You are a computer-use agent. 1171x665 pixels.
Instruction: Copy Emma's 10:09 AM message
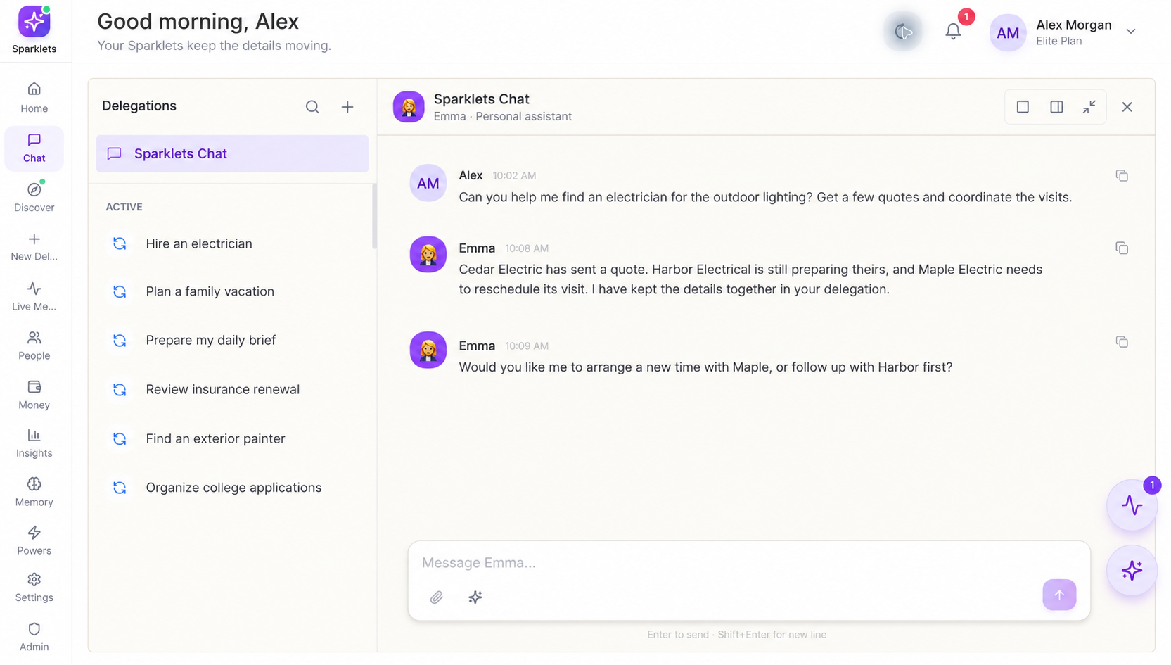click(1122, 342)
